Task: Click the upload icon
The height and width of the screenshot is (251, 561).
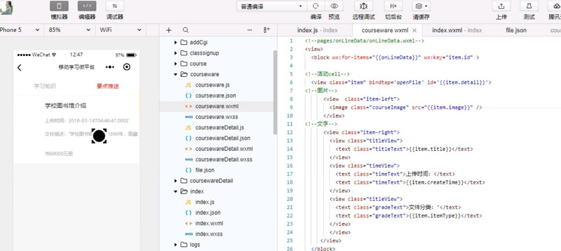Action: (502, 6)
